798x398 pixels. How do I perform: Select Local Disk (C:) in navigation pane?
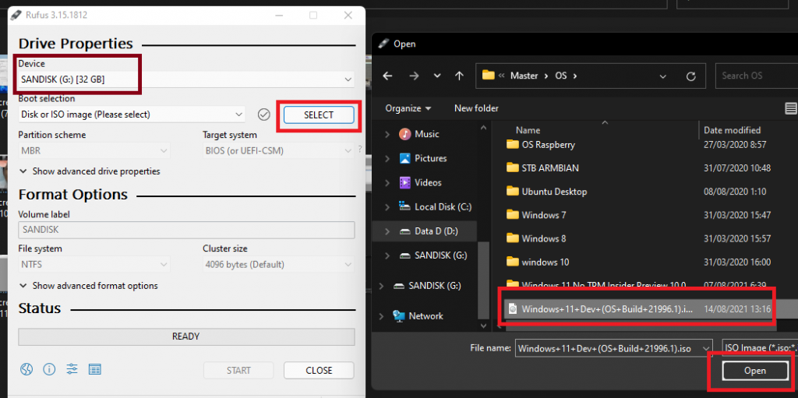pyautogui.click(x=440, y=207)
